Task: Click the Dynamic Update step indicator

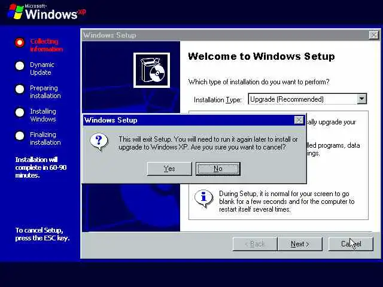Action: (x=20, y=66)
